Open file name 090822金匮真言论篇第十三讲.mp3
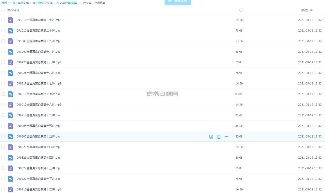The height and width of the screenshot is (193, 325). coord(39,168)
